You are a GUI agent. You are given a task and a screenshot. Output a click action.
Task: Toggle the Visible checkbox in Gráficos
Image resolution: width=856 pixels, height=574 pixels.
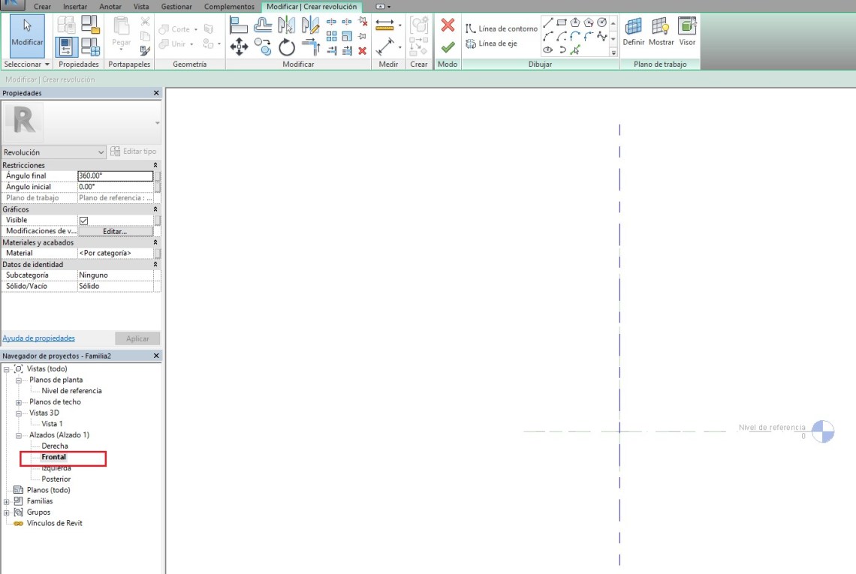coord(84,221)
